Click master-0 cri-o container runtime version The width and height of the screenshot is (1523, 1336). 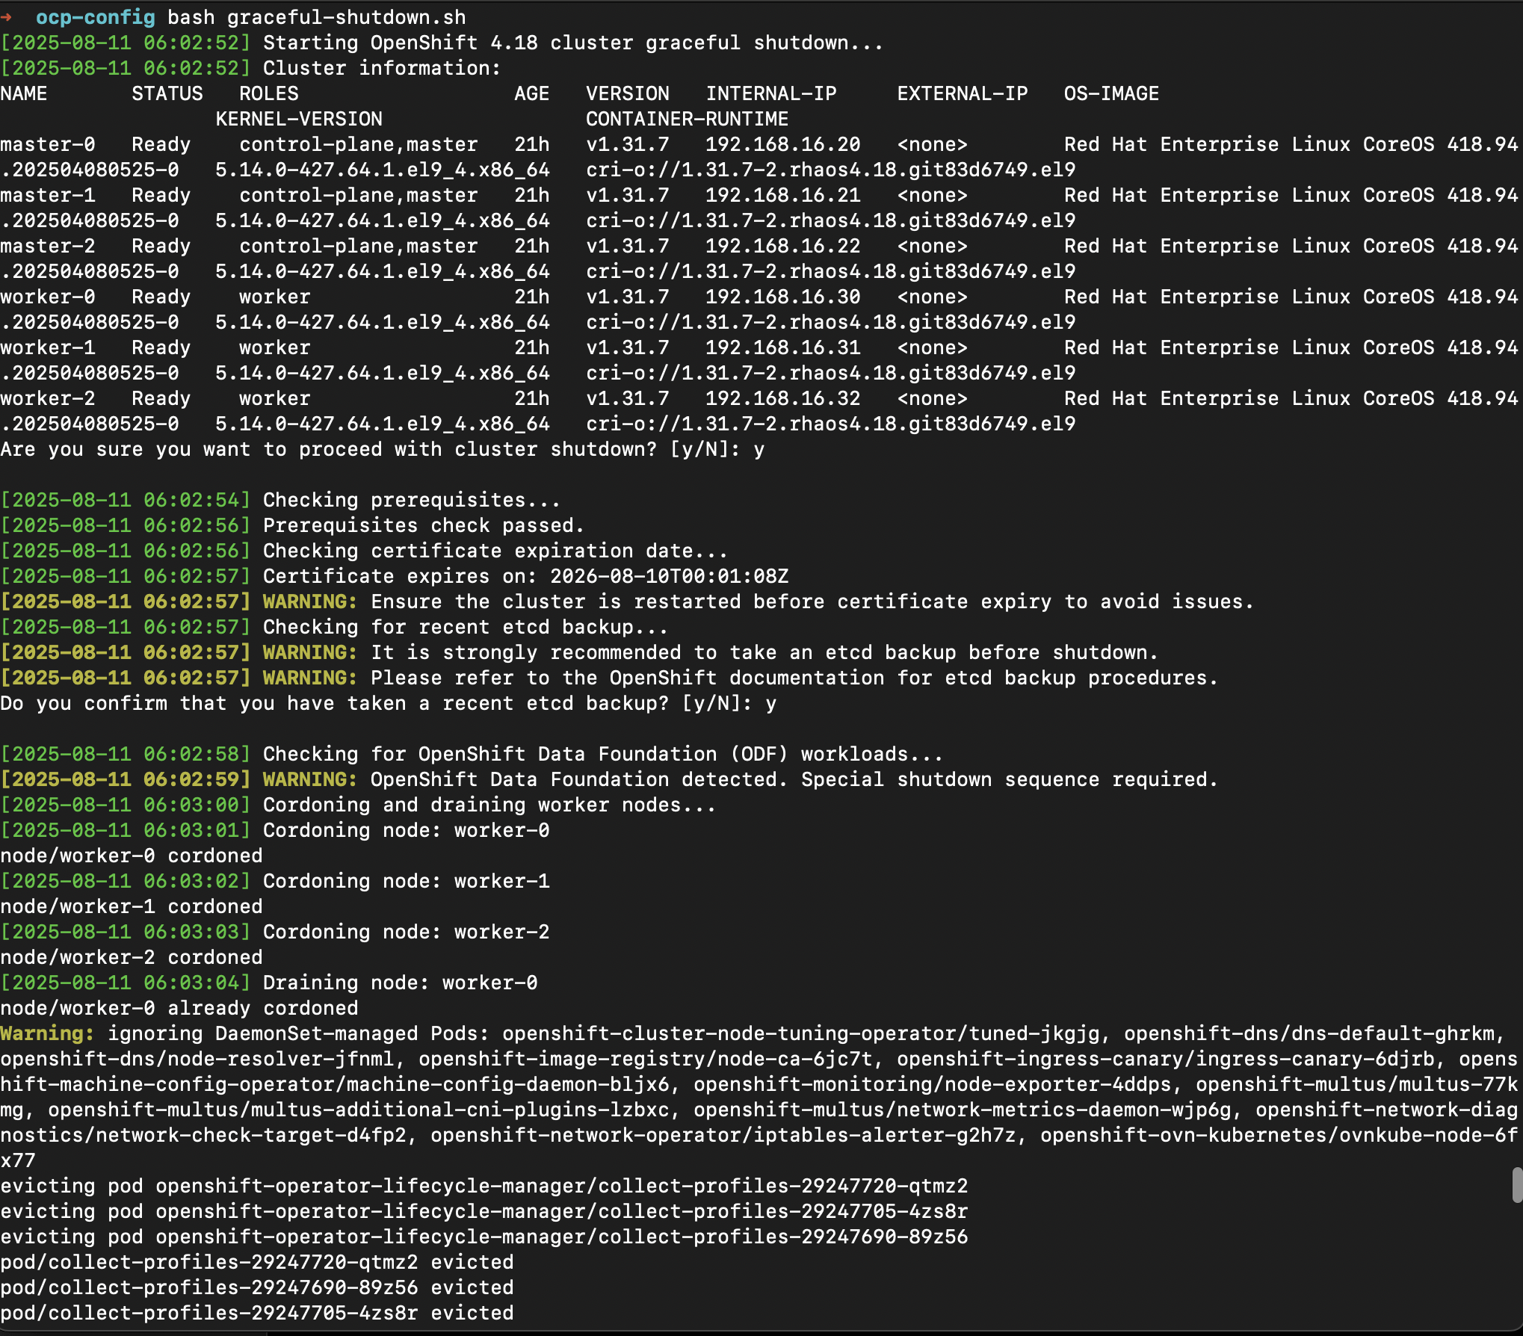coord(831,170)
